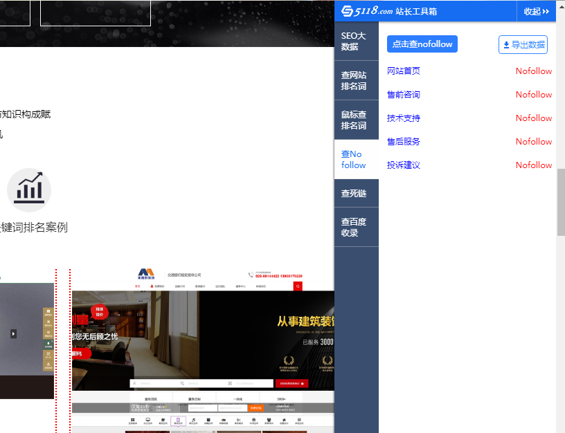
Task: Expand the black arrow on the left panel
Action: (12, 333)
